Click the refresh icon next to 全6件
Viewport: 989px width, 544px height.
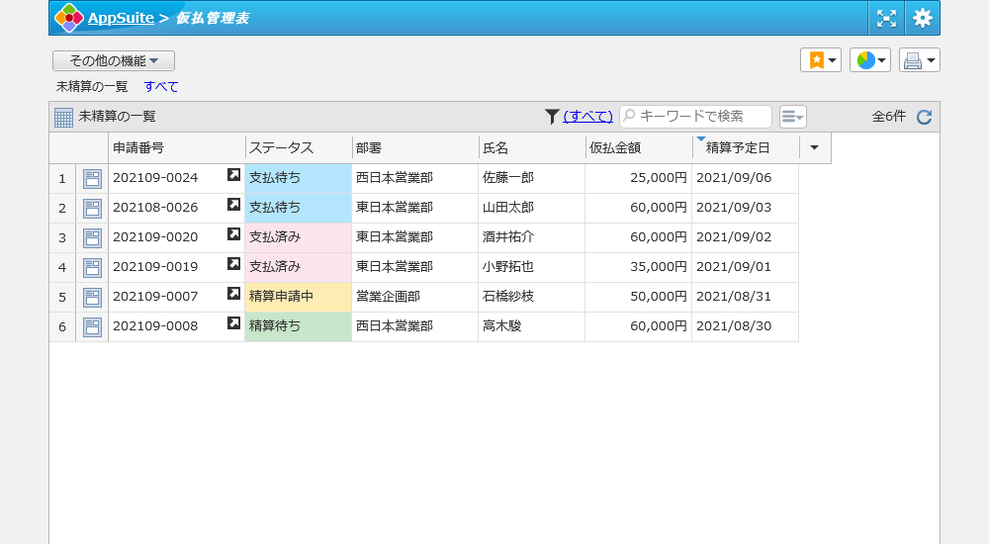(x=924, y=117)
